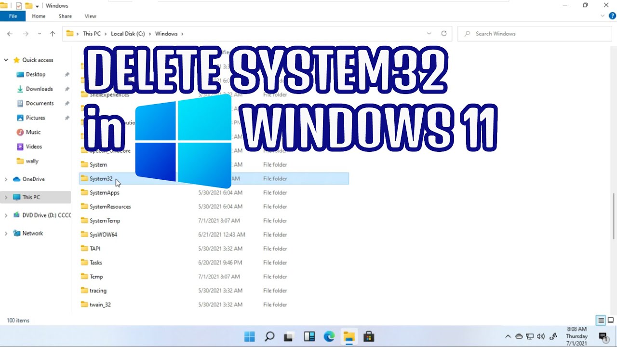Click This PC in address breadcrumb

pyautogui.click(x=92, y=34)
